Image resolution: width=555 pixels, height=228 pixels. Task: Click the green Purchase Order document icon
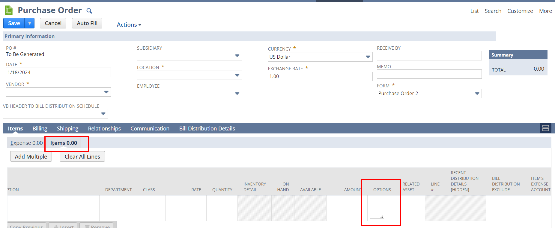tap(9, 10)
